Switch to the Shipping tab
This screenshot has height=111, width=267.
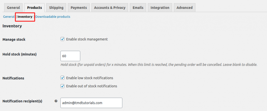coord(56,8)
